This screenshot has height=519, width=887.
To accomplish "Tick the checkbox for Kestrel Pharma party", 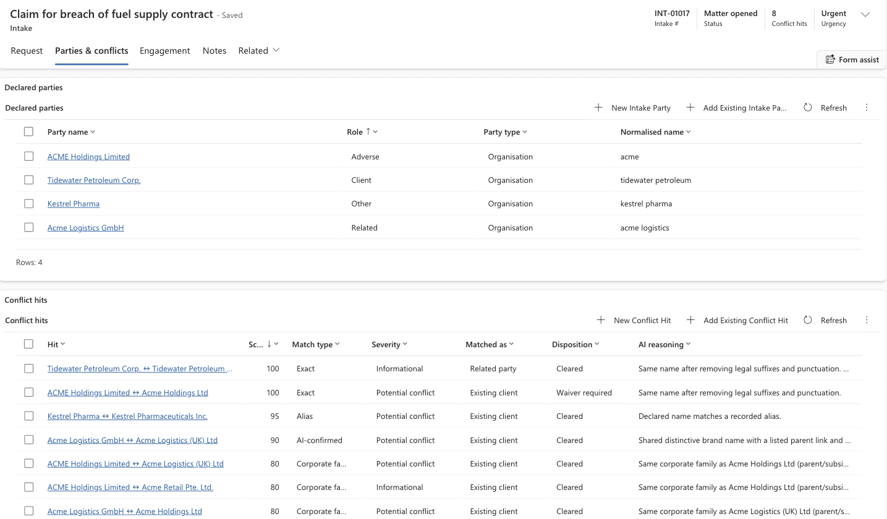I will click(x=28, y=203).
